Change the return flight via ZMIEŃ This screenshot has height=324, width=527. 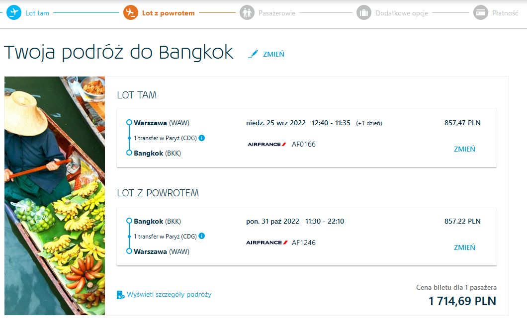coord(464,247)
